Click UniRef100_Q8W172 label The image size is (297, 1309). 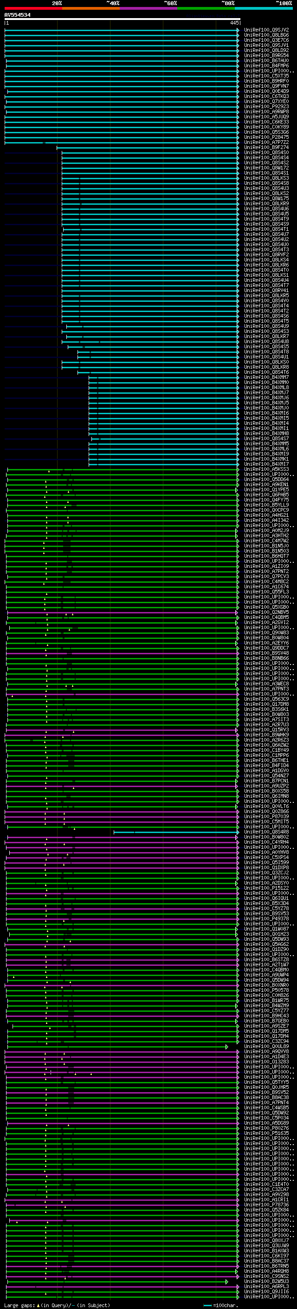tap(266, 168)
